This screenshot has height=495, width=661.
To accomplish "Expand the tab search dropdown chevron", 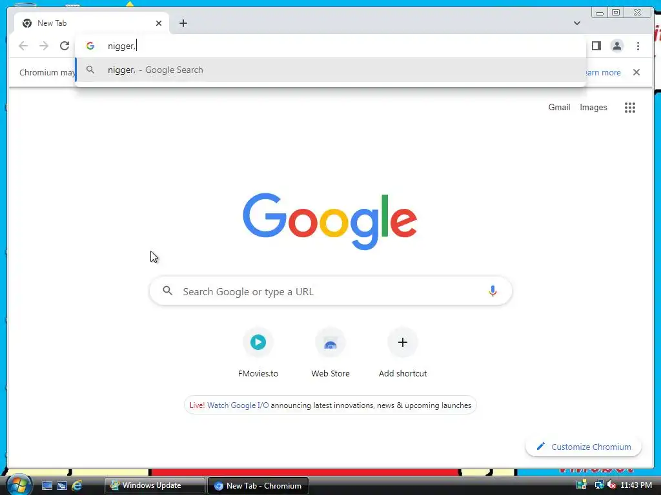I will pyautogui.click(x=576, y=23).
